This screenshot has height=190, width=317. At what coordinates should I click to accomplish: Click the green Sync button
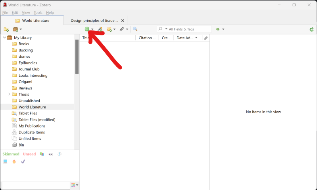tap(311, 29)
